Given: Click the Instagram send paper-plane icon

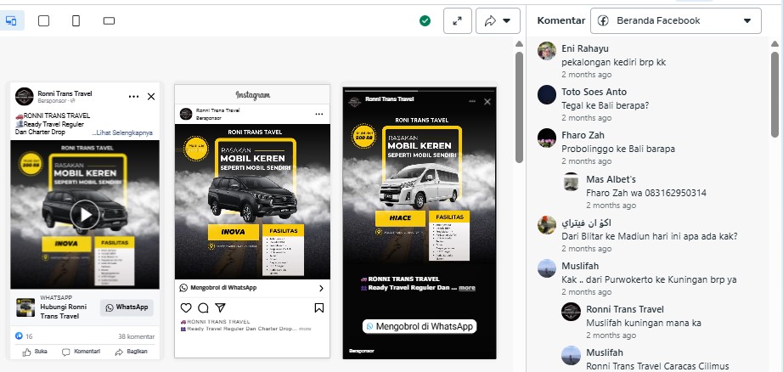Looking at the screenshot, I should (220, 307).
